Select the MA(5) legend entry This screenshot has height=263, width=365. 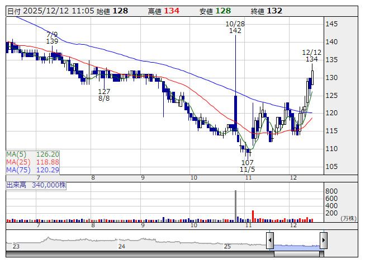point(32,154)
